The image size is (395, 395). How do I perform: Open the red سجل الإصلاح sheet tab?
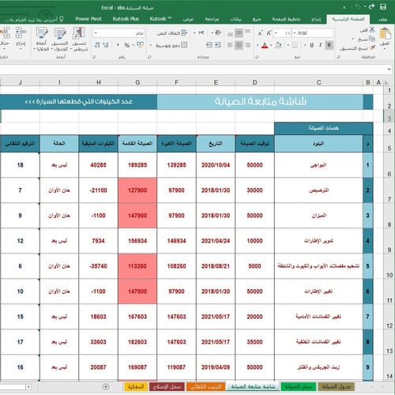click(x=167, y=386)
